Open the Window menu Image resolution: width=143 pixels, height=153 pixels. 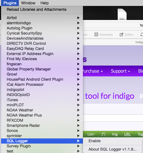pyautogui.click(x=28, y=3)
